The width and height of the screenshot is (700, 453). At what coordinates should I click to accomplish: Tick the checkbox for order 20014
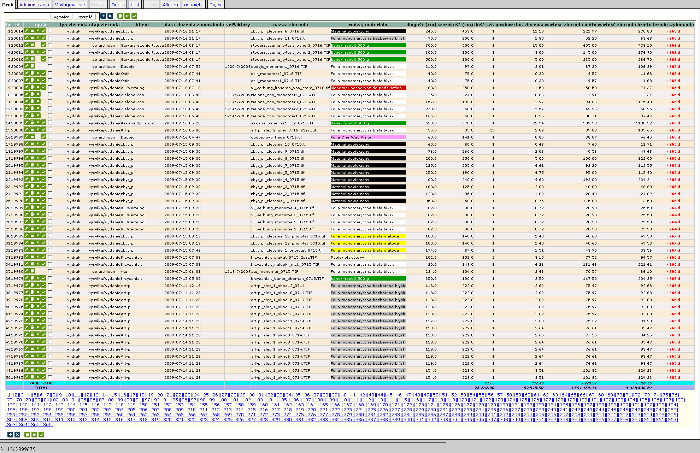(50, 31)
